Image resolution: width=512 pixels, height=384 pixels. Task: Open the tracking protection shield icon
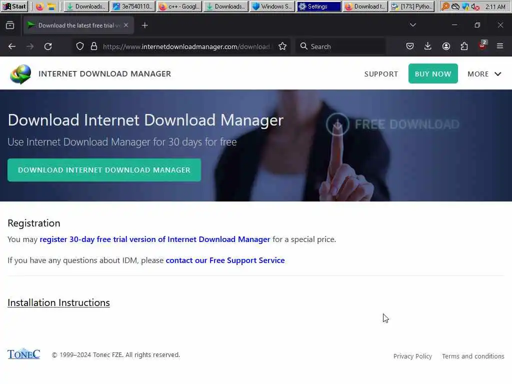80,46
